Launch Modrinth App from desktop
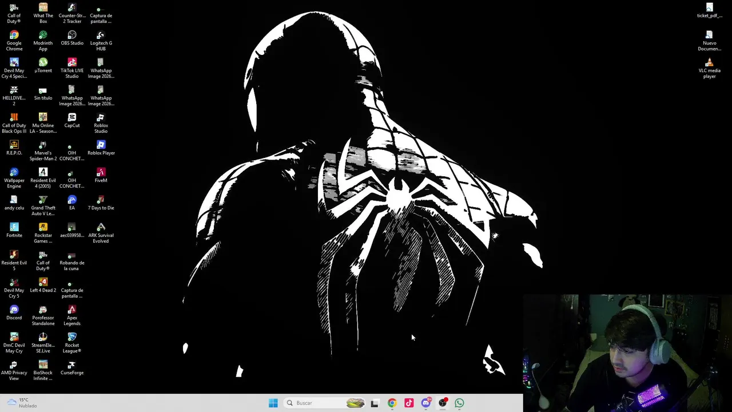The image size is (732, 412). click(43, 41)
